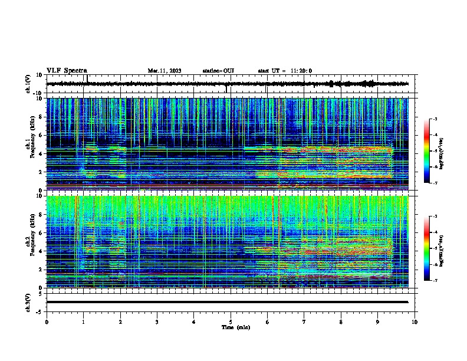
Task: Select the "start UT = 11:20:0" label
Action: 285,71
